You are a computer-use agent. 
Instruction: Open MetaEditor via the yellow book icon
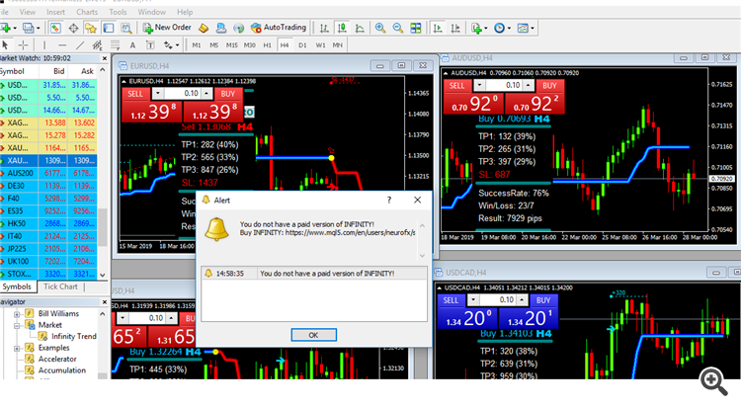point(204,29)
